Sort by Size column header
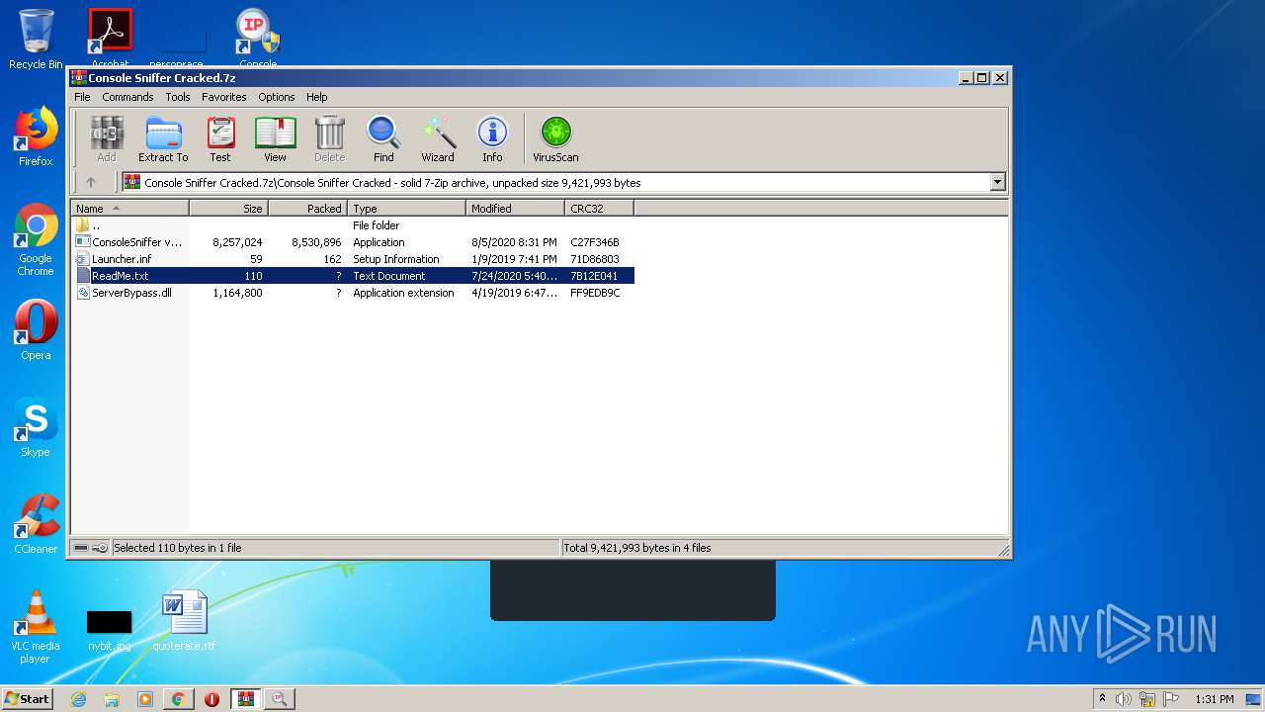This screenshot has height=712, width=1265. coord(228,209)
